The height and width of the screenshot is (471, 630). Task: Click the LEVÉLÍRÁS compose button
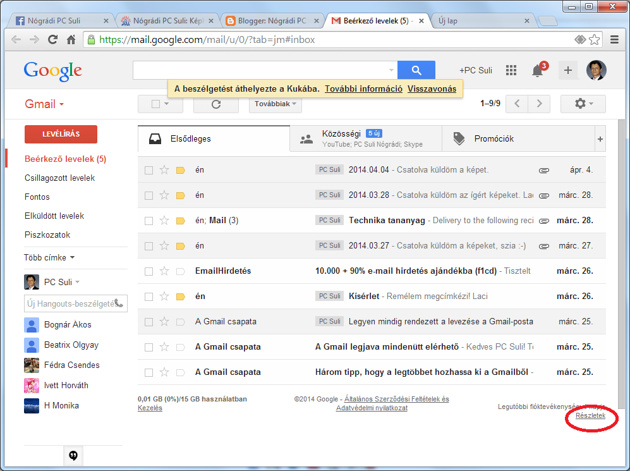(x=61, y=134)
